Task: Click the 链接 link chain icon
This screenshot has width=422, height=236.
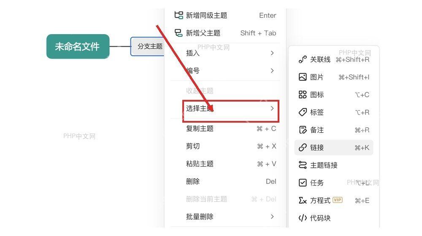Action: (x=303, y=147)
